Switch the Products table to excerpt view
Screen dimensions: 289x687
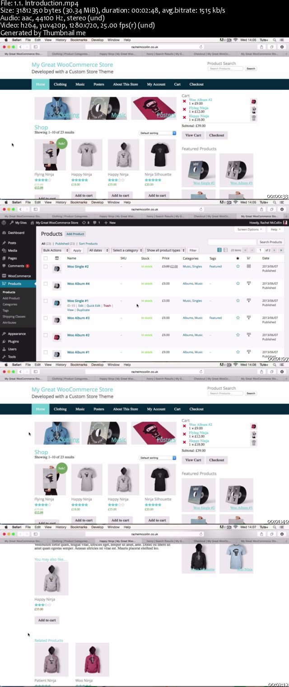tap(225, 250)
